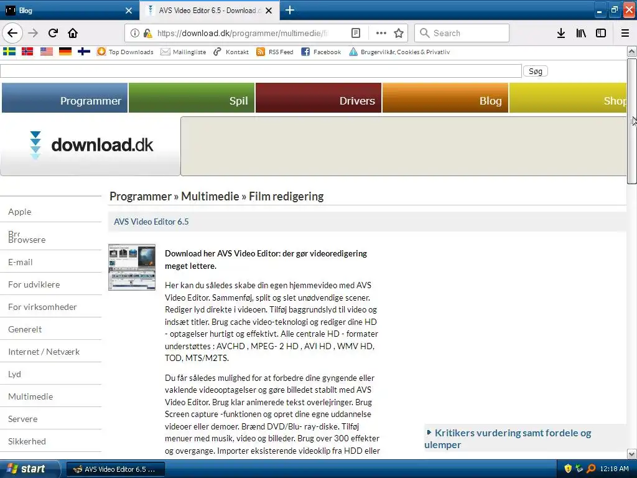Select Sikkerhed category in sidebar
This screenshot has width=637, height=478.
[x=27, y=441]
